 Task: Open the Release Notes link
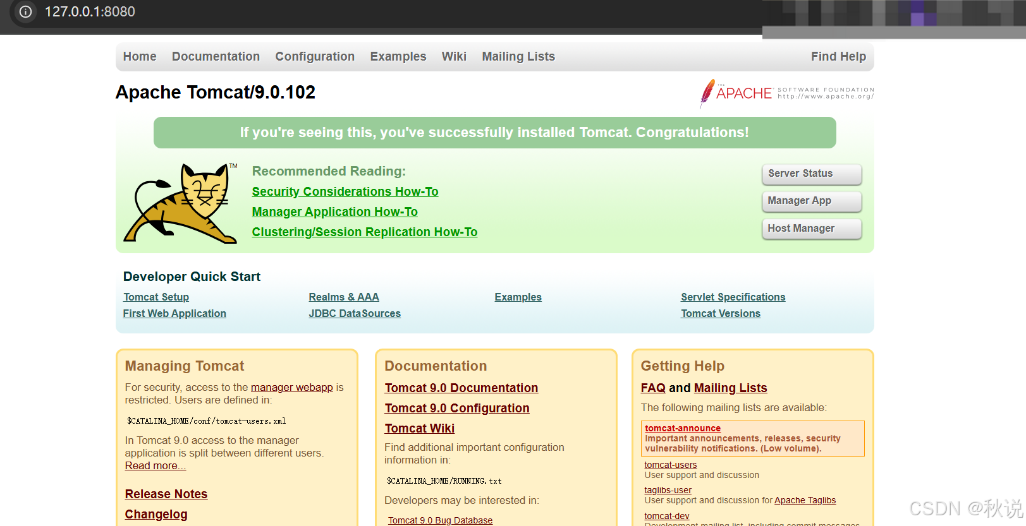click(166, 494)
